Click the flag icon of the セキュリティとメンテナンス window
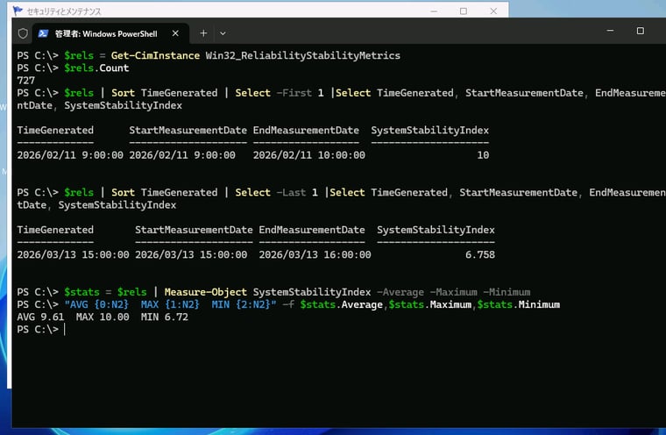Screen dimensions: 666x435 click(18, 11)
